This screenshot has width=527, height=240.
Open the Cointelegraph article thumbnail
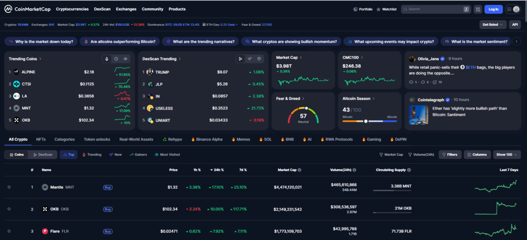coord(419,115)
